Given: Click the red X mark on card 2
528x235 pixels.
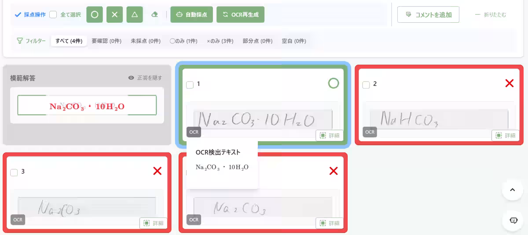Looking at the screenshot, I should tap(510, 83).
